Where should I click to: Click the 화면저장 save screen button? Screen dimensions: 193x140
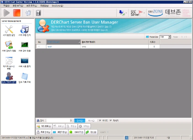[60, 132]
